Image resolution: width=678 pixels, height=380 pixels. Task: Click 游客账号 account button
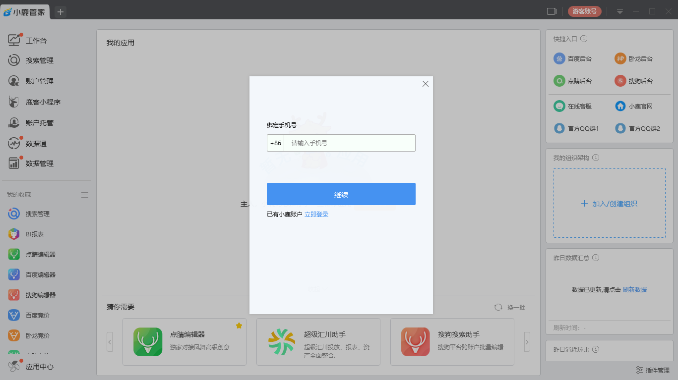pos(585,11)
